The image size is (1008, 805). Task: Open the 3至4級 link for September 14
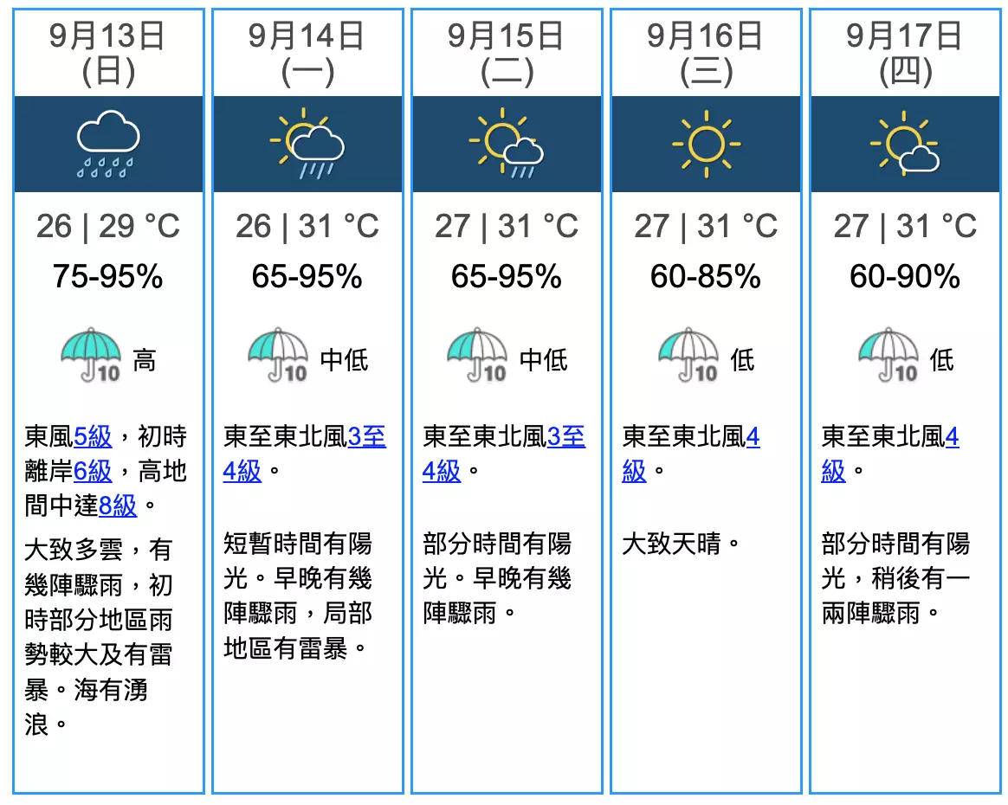pyautogui.click(x=366, y=437)
